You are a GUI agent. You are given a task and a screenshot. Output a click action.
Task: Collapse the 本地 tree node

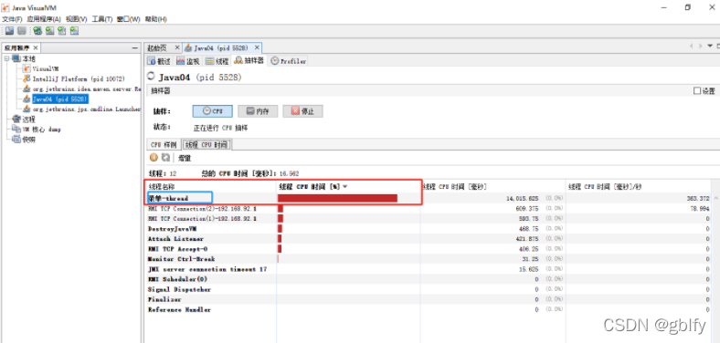click(7, 58)
